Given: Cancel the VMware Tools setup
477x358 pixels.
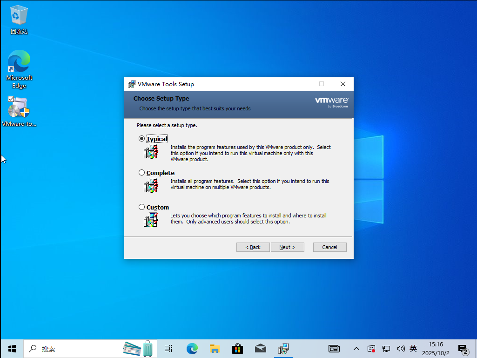Looking at the screenshot, I should 329,247.
